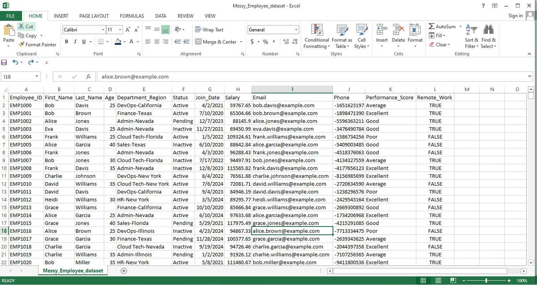Click the Increase Decimal icon
This screenshot has width=537, height=285.
(x=286, y=42)
